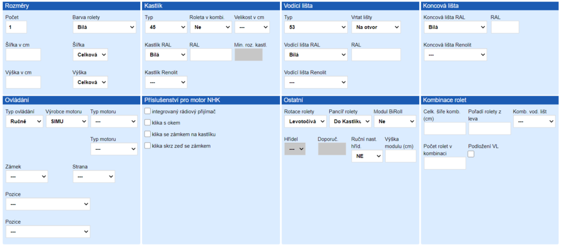The height and width of the screenshot is (245, 561).
Task: Open the Komb. vod. lišt dropdown
Action: pyautogui.click(x=534, y=121)
